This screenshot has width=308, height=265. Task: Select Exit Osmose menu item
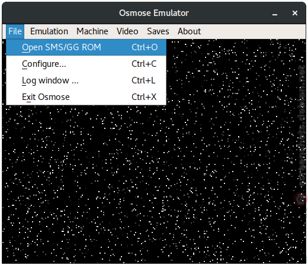pyautogui.click(x=86, y=97)
